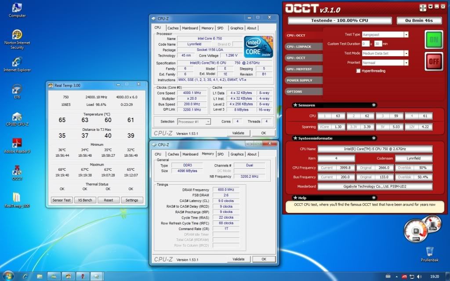Collapse the Systeeminformatie section
450x281 pixels.
click(374, 138)
